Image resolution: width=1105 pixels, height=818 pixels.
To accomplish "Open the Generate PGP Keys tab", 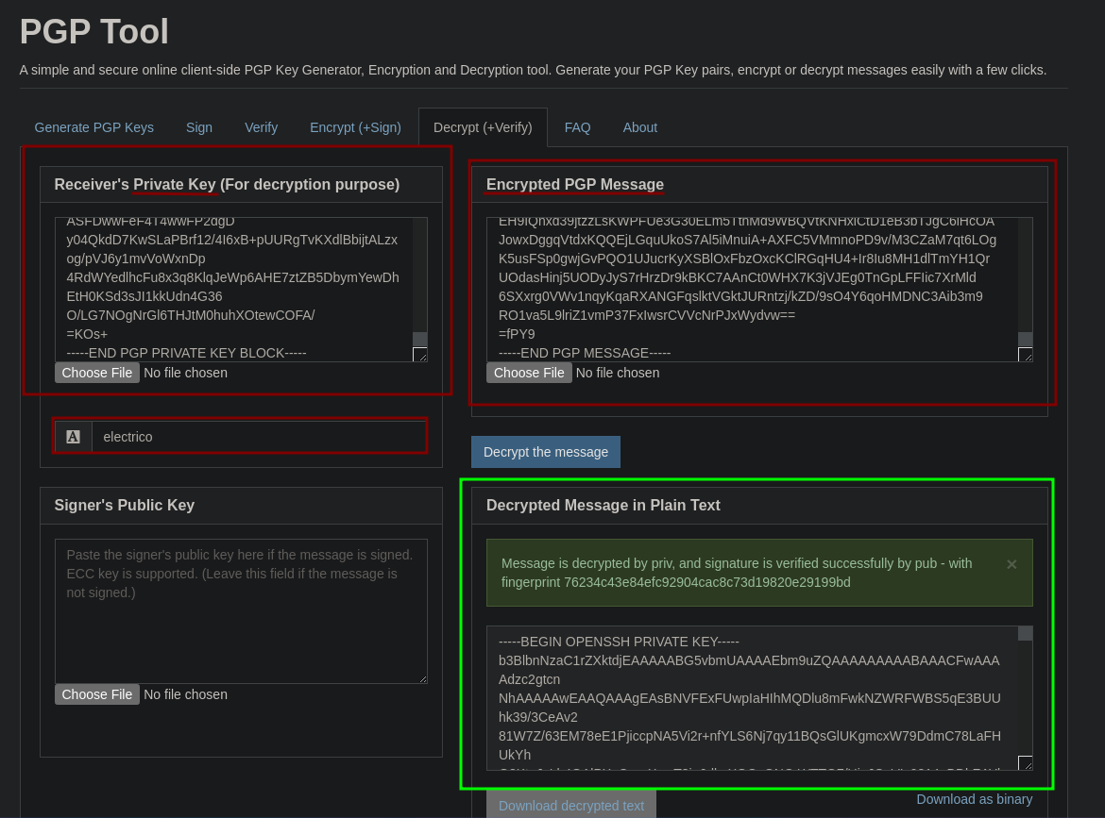I will pos(93,127).
